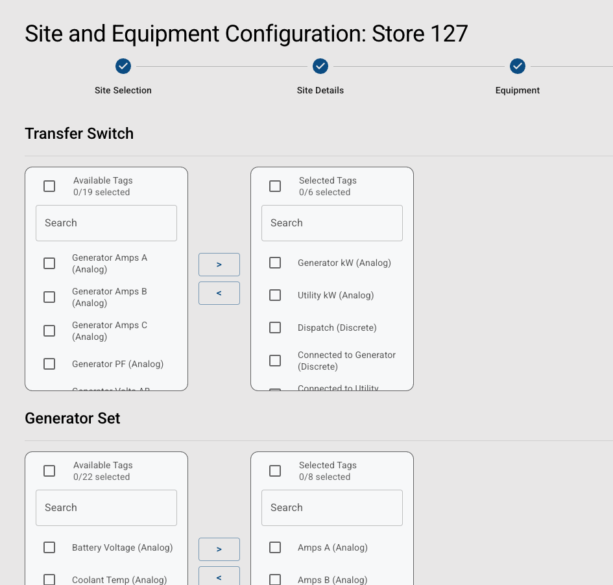
Task: Tick the Utility kW (Analog) checkbox
Action: [x=275, y=295]
